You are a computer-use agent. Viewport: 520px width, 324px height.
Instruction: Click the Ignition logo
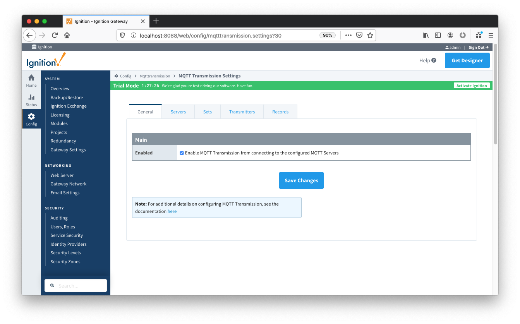click(46, 61)
